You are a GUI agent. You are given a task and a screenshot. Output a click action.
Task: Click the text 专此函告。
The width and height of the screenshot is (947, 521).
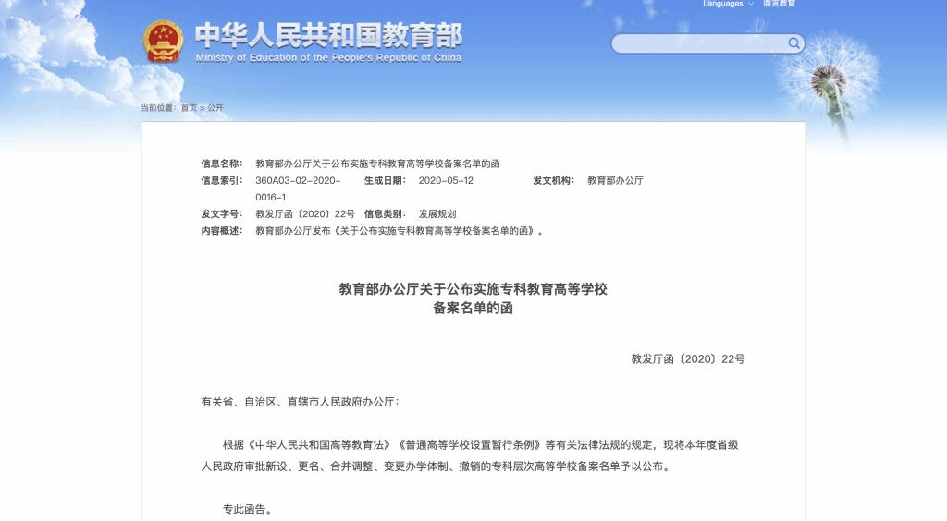click(247, 510)
